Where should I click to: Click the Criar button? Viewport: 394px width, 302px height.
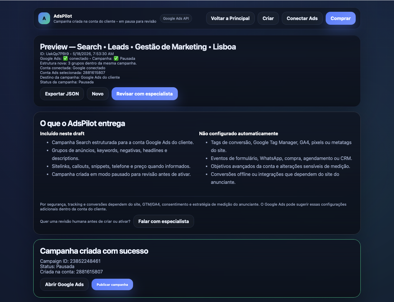268,18
